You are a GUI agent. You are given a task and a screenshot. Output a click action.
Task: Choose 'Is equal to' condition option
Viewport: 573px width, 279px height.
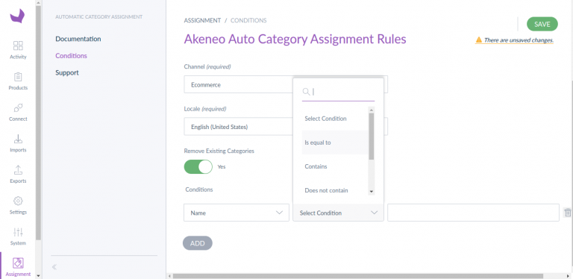pyautogui.click(x=335, y=142)
